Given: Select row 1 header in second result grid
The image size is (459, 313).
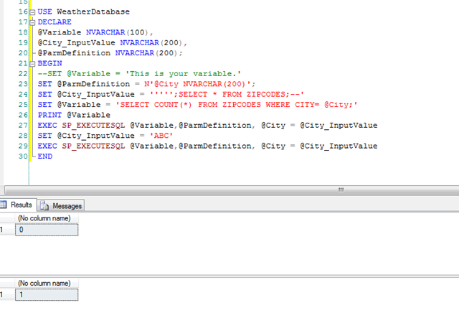Looking at the screenshot, I should point(7,294).
